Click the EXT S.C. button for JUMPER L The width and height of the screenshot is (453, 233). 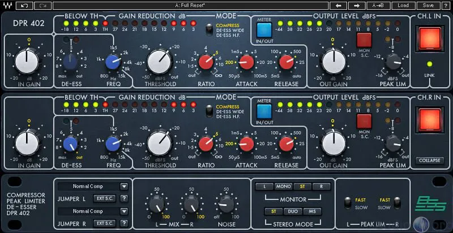point(105,199)
